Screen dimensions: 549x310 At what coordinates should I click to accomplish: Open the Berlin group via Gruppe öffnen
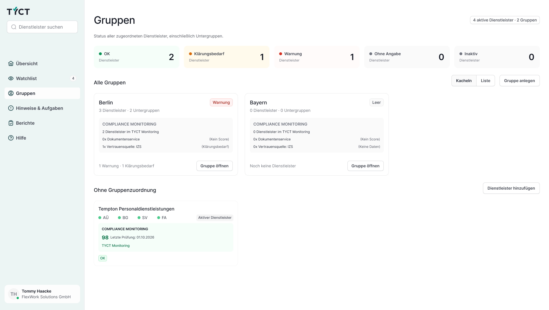(x=214, y=166)
